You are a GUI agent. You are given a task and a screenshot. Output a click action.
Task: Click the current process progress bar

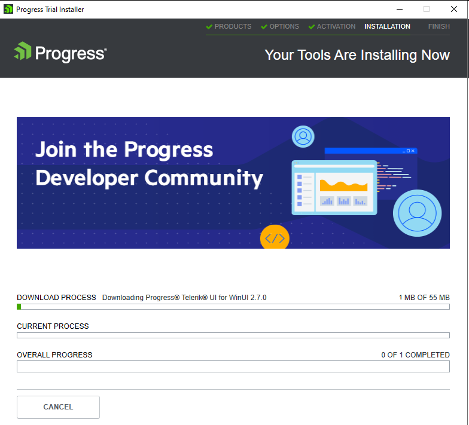[233, 335]
